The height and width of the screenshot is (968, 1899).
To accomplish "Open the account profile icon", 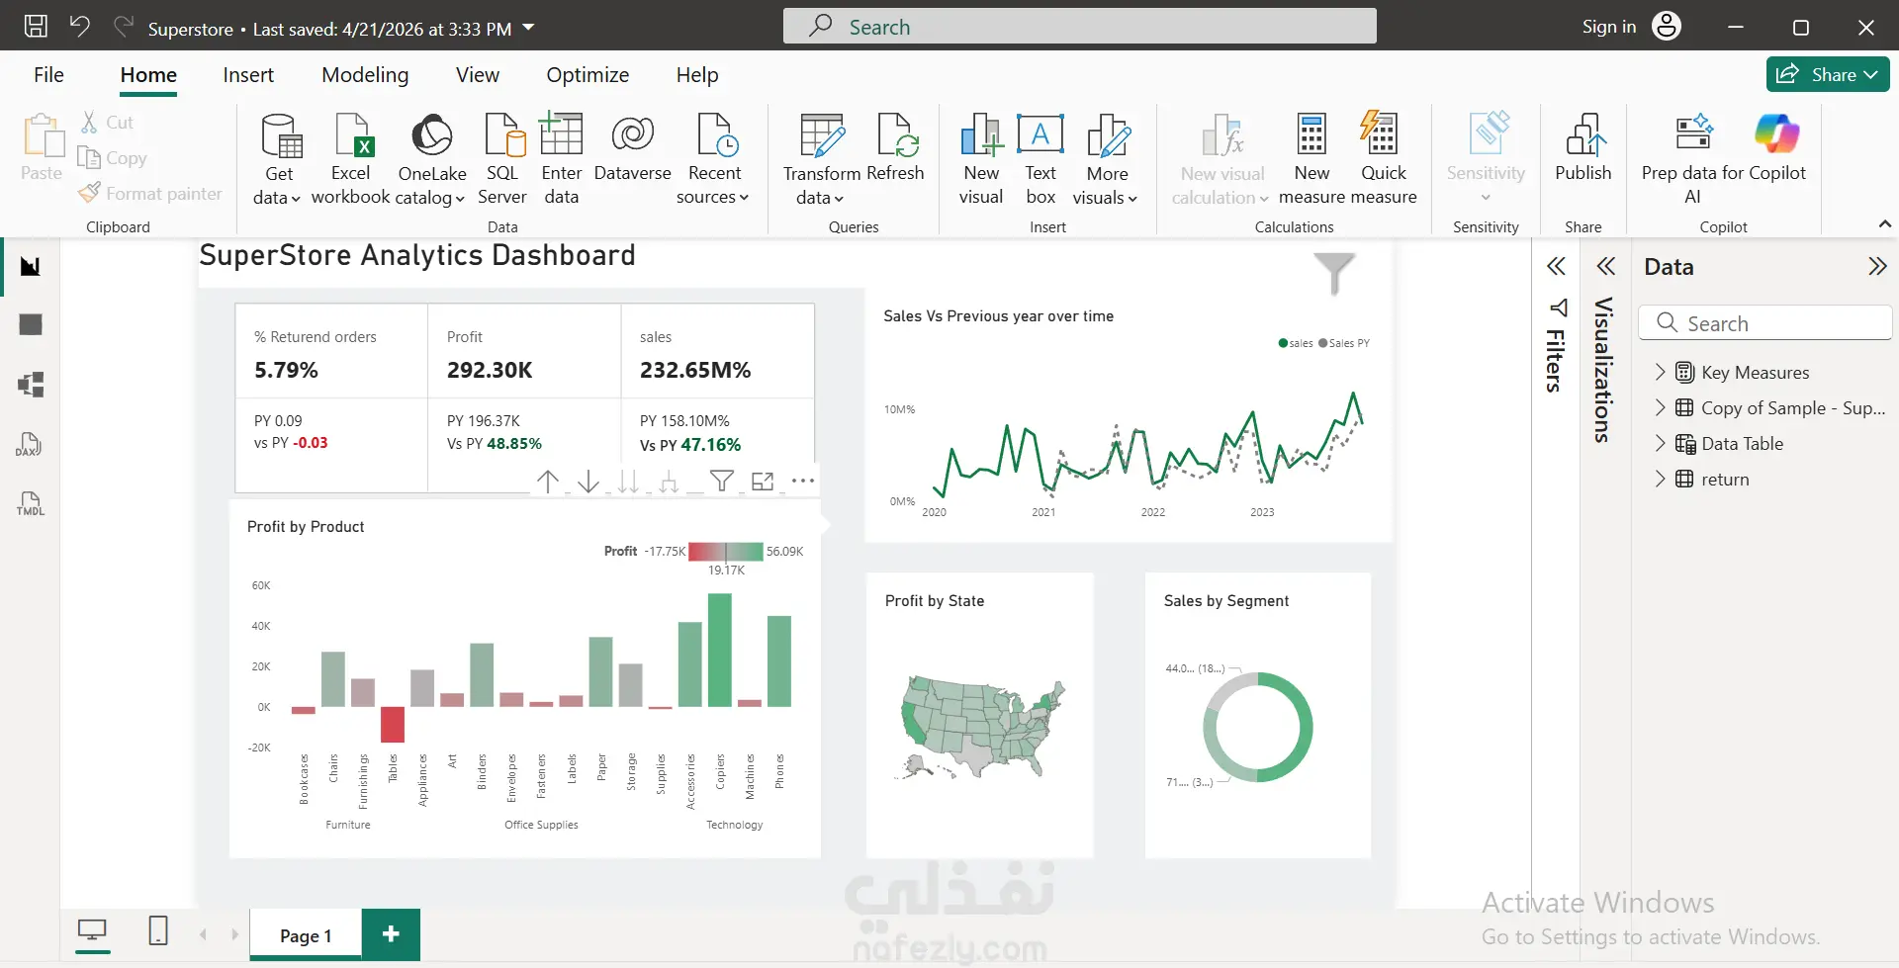I will tap(1667, 27).
